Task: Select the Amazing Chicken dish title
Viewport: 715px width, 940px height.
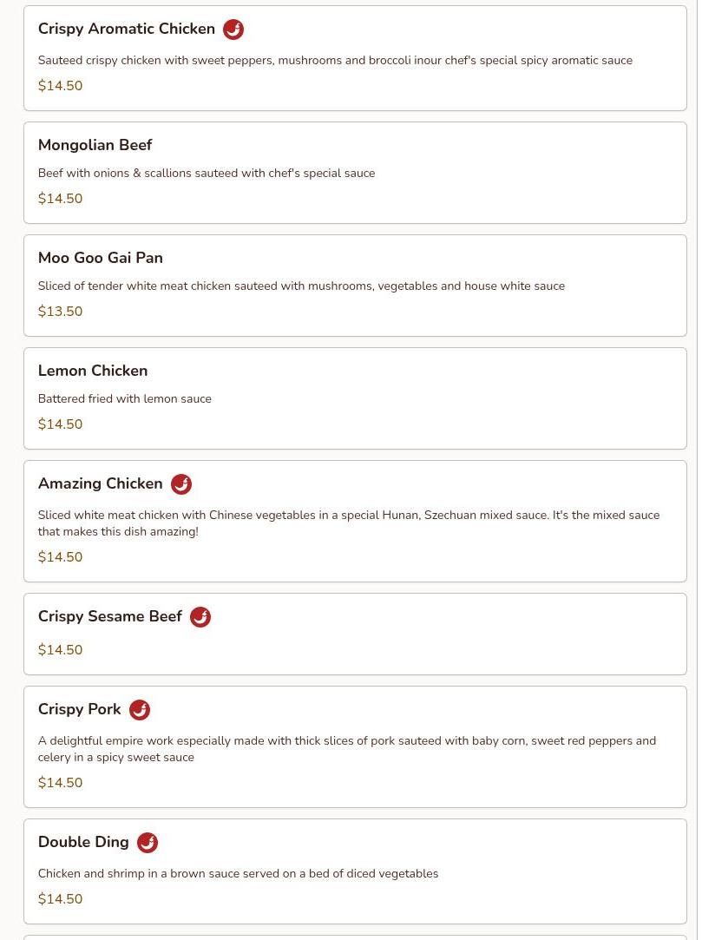Action: (100, 483)
